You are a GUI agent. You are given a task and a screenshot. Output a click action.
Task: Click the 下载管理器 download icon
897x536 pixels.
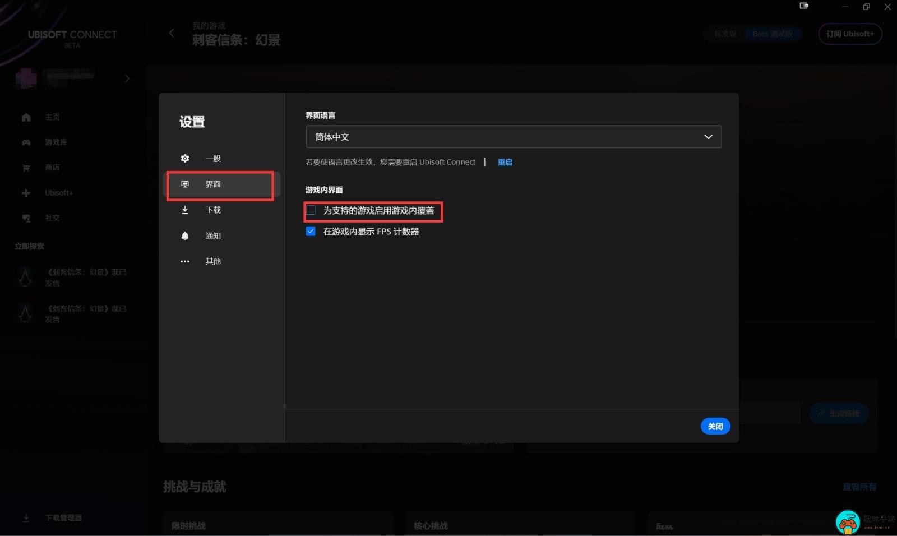(26, 518)
